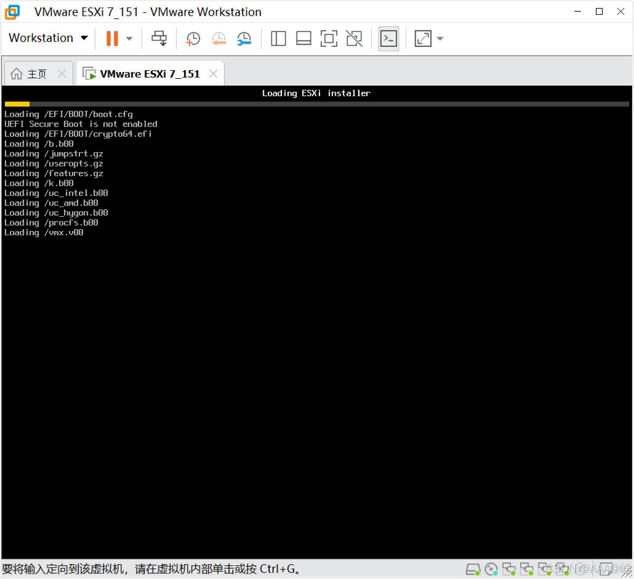Close the 主页 home tab
The image size is (634, 579).
62,73
